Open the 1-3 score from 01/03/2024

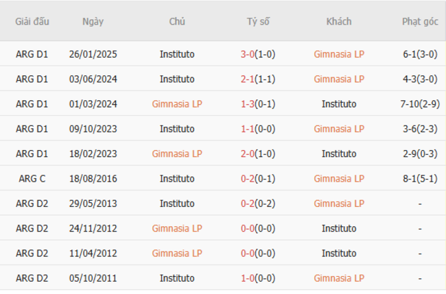point(258,104)
